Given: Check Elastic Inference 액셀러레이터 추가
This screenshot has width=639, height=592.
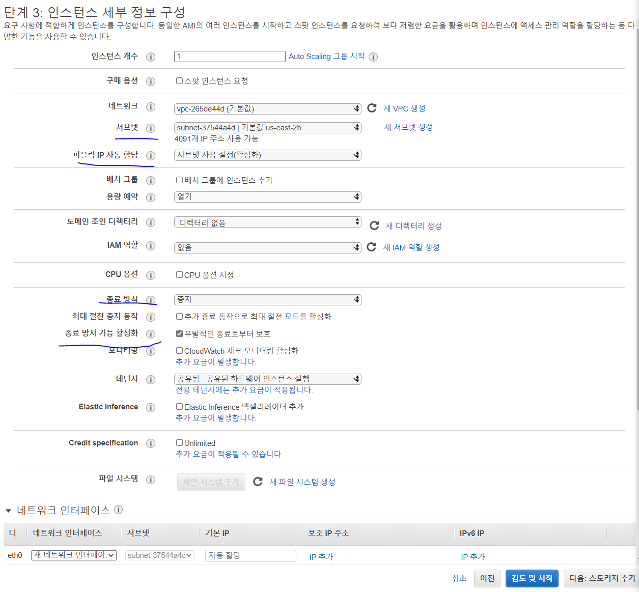Looking at the screenshot, I should click(179, 406).
